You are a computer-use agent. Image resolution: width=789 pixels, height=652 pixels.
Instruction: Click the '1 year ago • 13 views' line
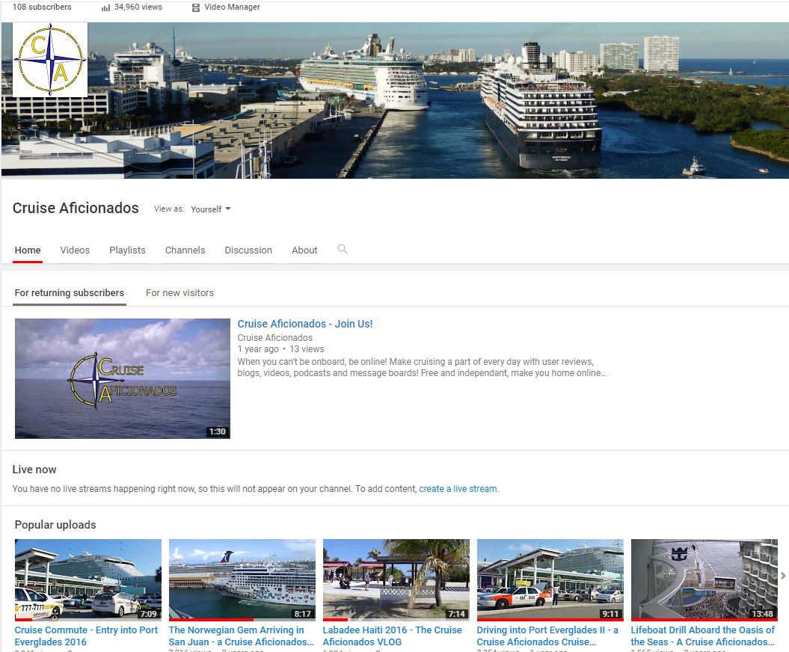tap(280, 349)
